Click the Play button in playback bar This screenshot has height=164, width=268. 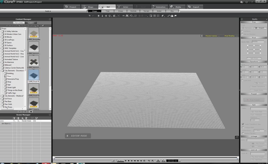coord(126,161)
